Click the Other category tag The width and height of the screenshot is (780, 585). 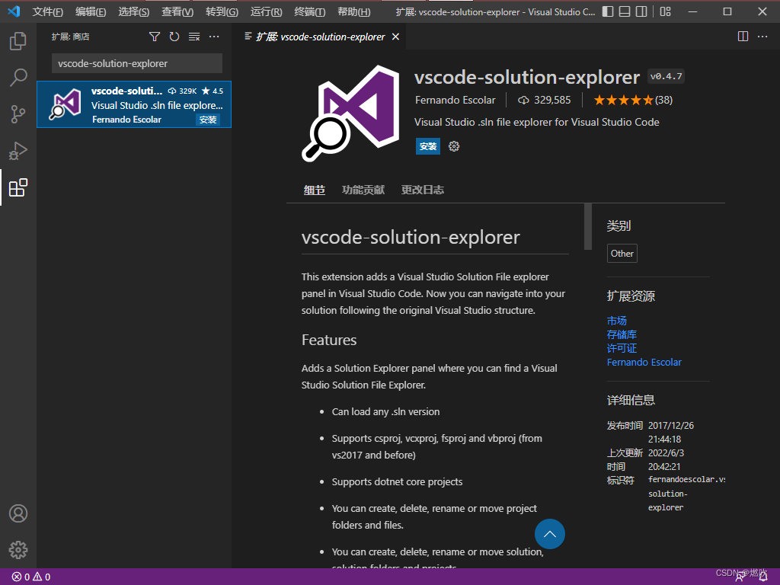click(622, 253)
